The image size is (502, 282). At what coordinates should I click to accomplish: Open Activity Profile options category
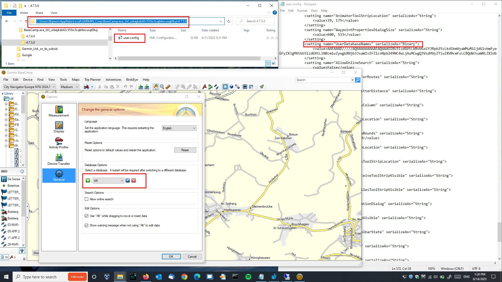point(59,143)
